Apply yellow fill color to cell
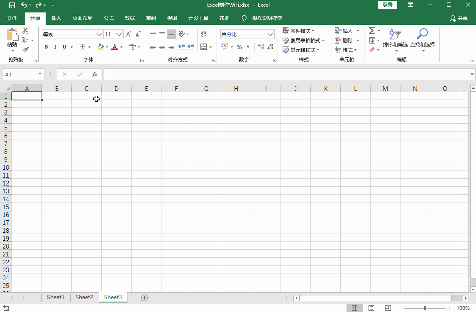Image resolution: width=476 pixels, height=312 pixels. click(100, 47)
